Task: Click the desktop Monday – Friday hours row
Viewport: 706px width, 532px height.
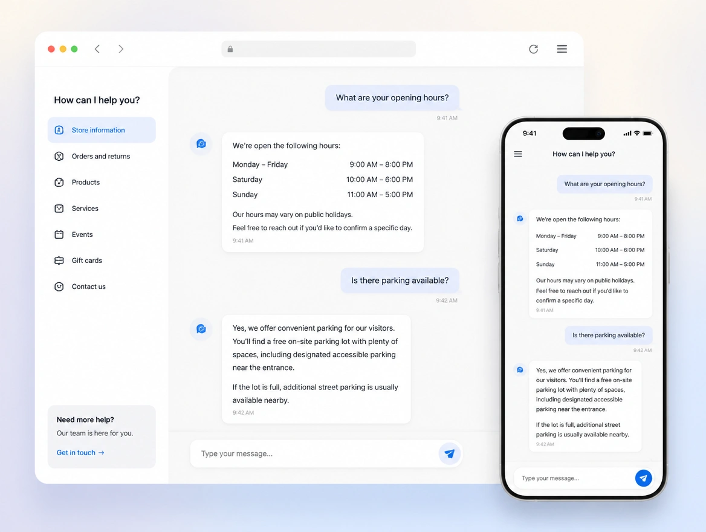Action: (x=322, y=164)
